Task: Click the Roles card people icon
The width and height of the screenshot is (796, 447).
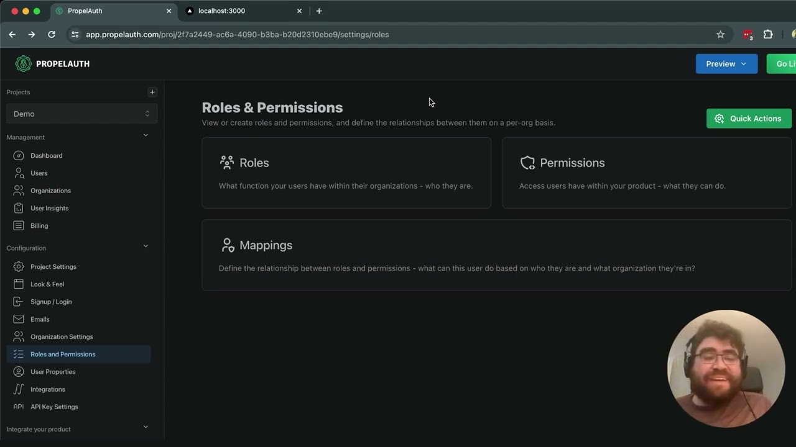Action: (227, 163)
